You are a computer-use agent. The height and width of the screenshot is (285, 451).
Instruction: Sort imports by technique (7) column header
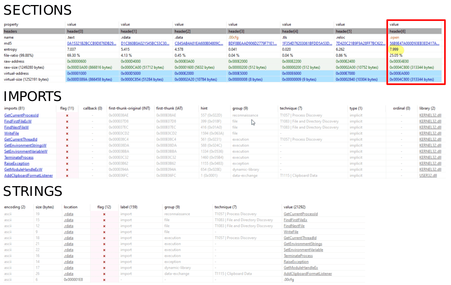(291, 108)
